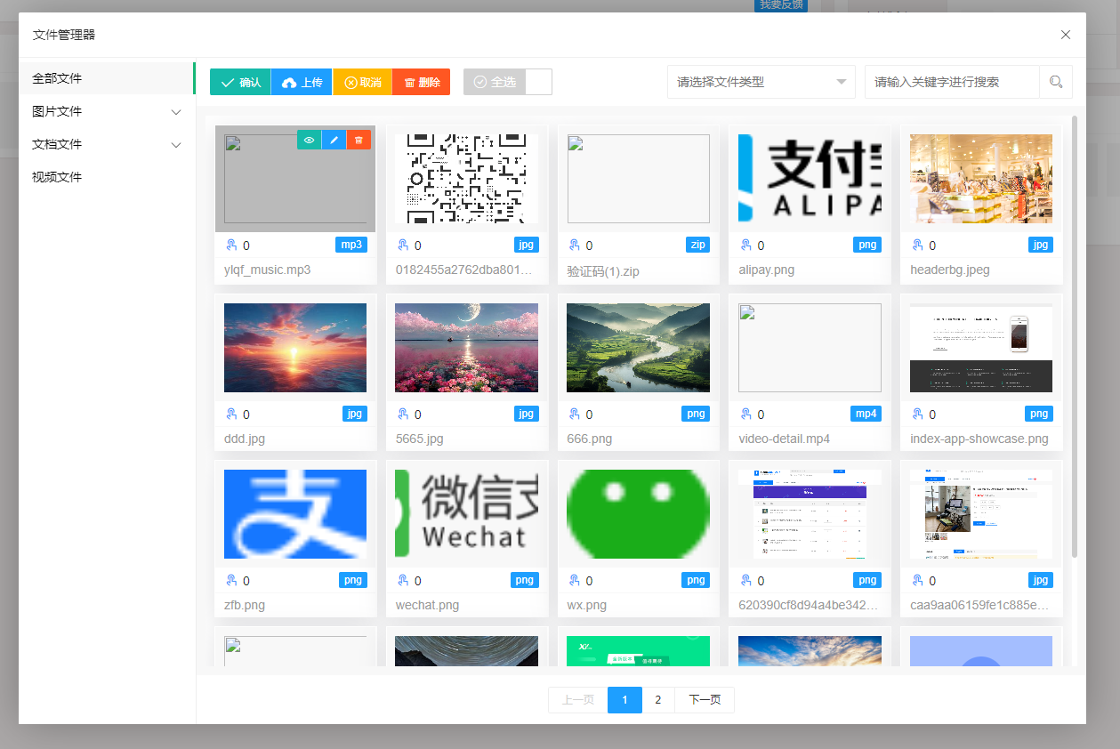
Task: Click the 上传 upload button
Action: (302, 82)
